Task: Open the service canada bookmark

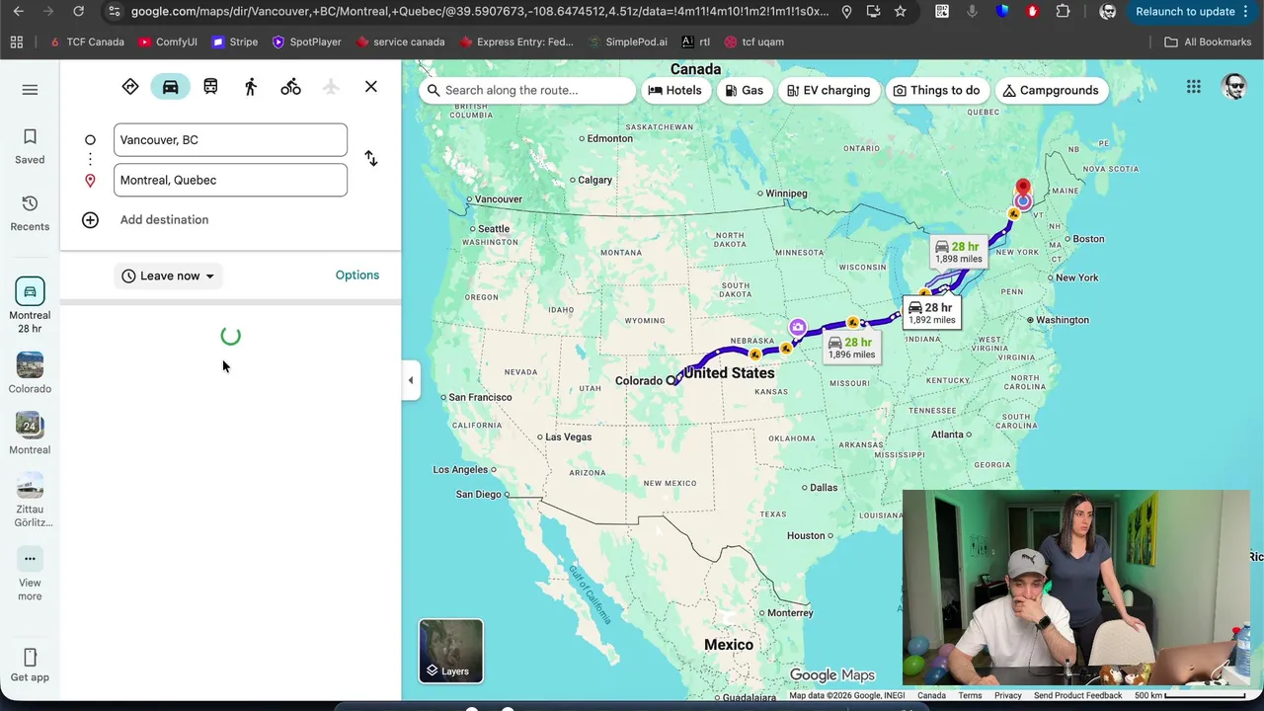Action: tap(400, 42)
